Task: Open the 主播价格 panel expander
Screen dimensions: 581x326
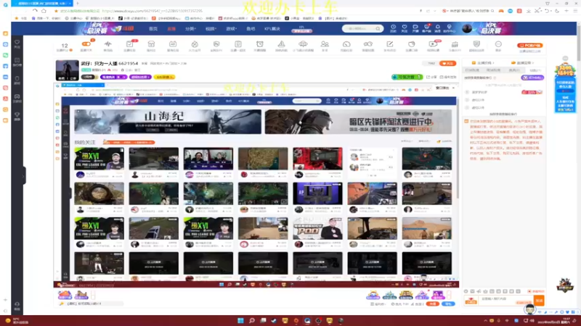Action: coord(483,63)
